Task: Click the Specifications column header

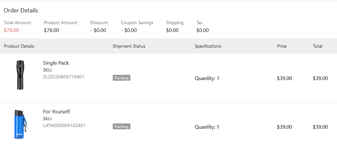Action: point(208,46)
